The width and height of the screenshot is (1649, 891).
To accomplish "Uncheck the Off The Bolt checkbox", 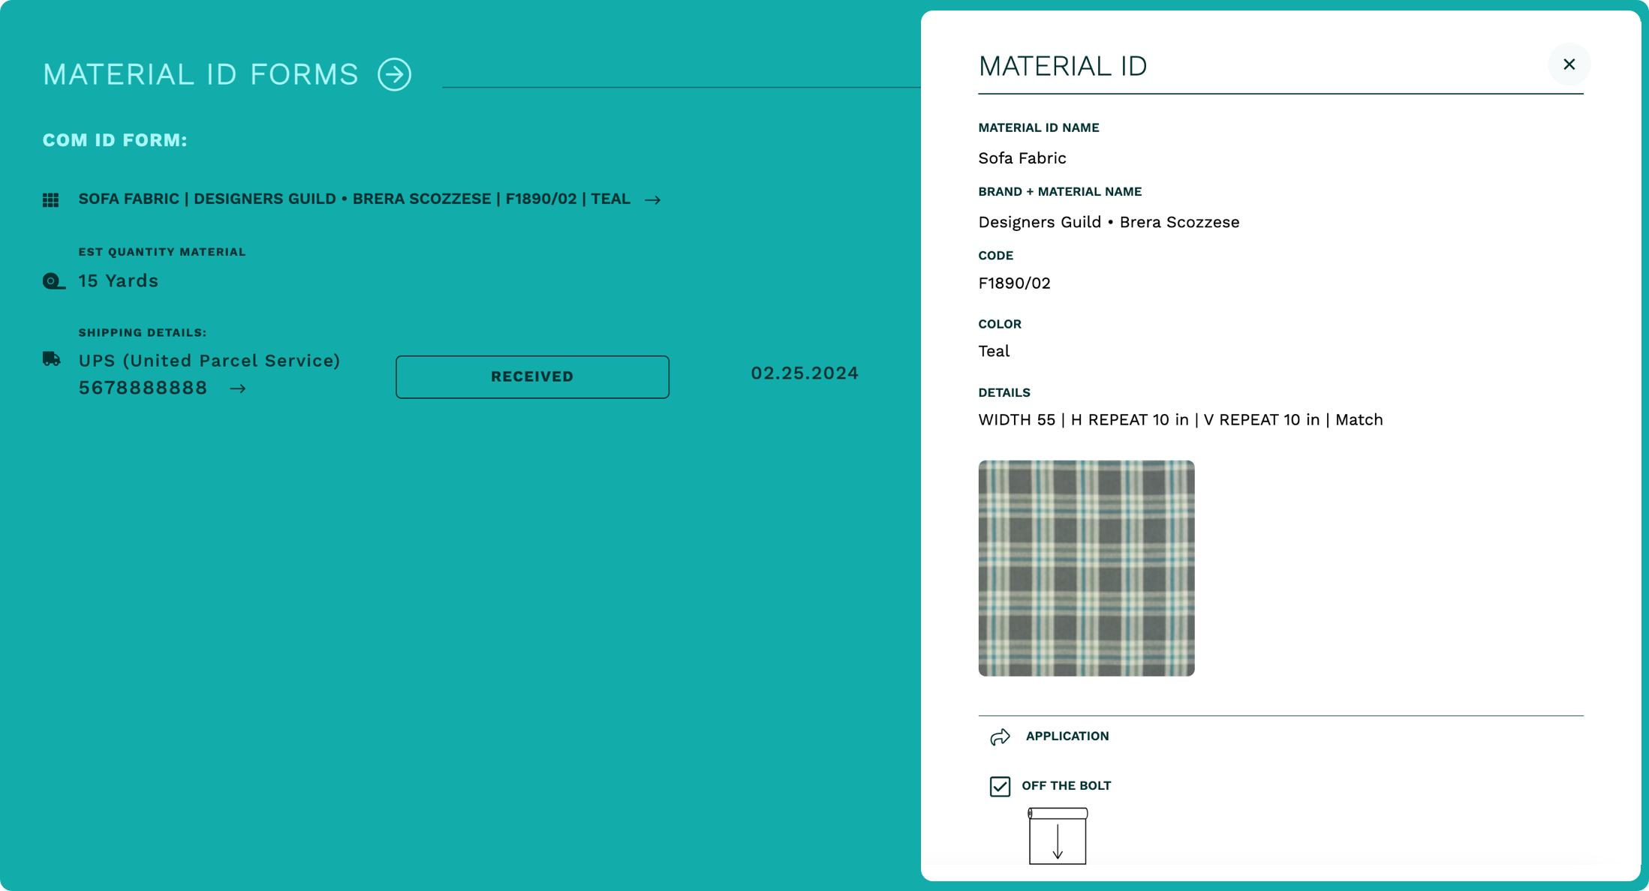I will click(x=999, y=787).
